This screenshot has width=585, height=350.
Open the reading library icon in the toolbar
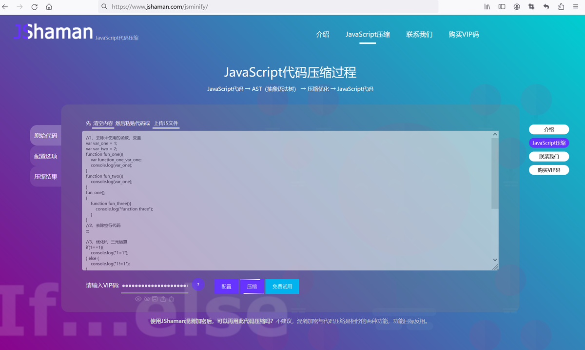coord(487,7)
